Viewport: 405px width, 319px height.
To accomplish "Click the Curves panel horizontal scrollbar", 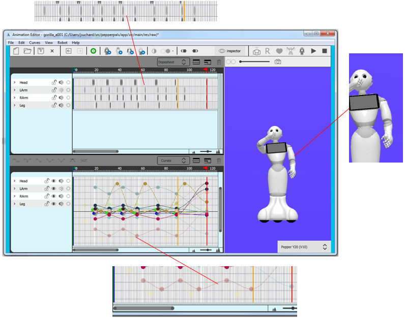I will point(96,250).
